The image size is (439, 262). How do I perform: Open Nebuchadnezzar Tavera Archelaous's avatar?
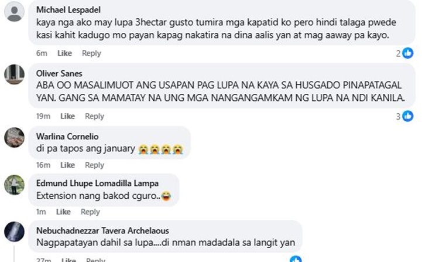[14, 232]
